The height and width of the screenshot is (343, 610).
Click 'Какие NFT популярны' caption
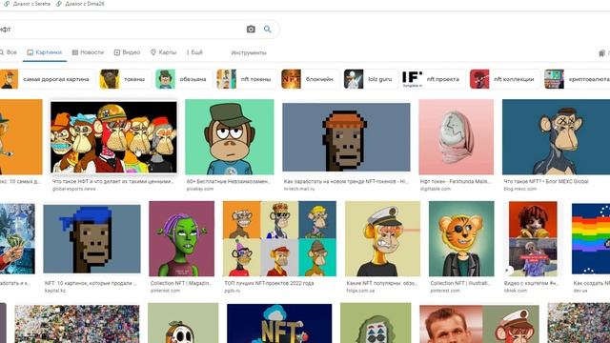pos(381,284)
